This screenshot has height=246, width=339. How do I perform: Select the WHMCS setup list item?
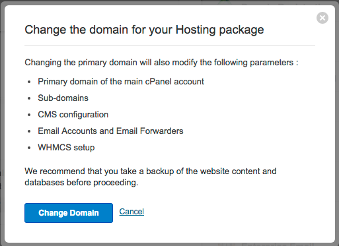click(66, 148)
